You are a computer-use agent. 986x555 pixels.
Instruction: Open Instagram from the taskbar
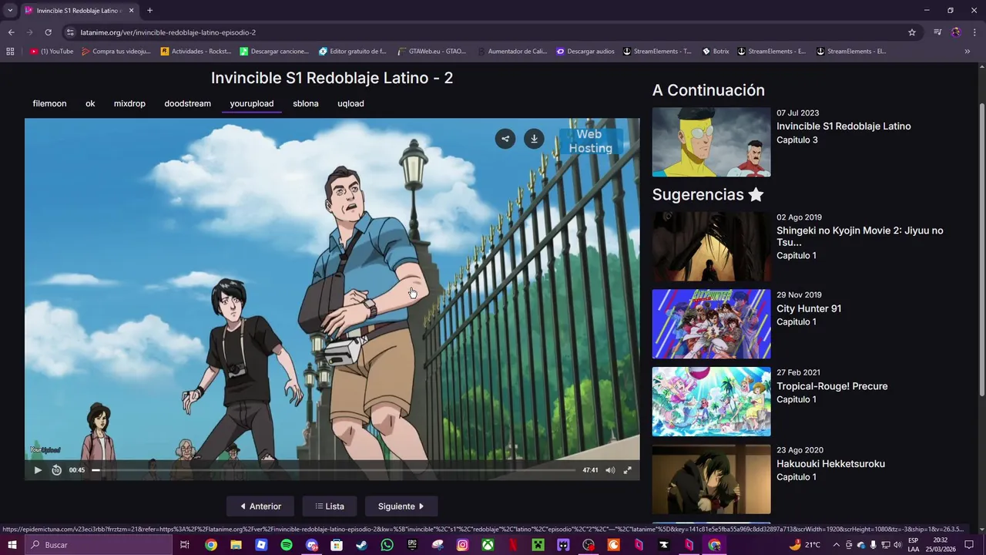tap(462, 545)
